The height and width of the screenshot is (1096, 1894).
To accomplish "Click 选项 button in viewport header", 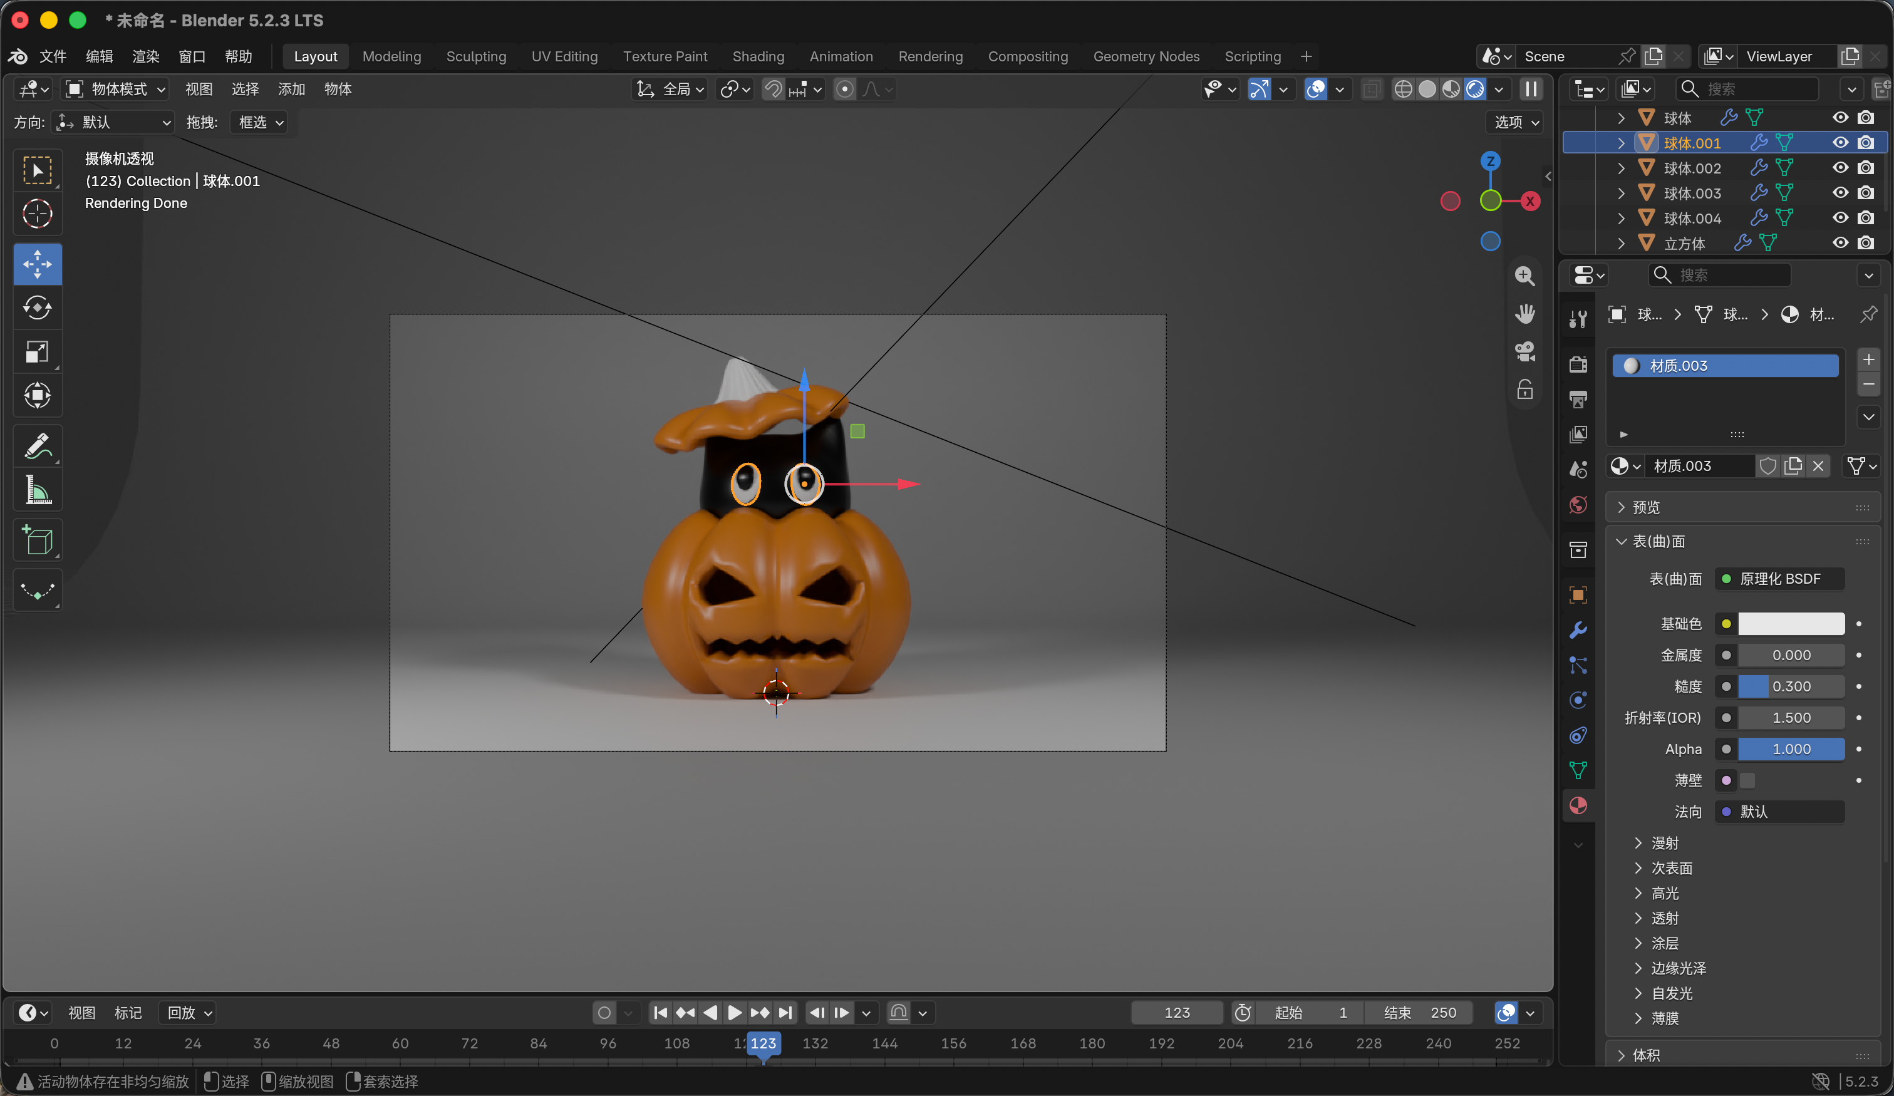I will [x=1514, y=123].
